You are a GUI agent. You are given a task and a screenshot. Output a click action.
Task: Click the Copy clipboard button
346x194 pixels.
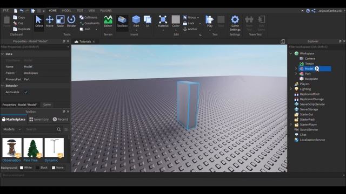pyautogui.click(x=19, y=17)
